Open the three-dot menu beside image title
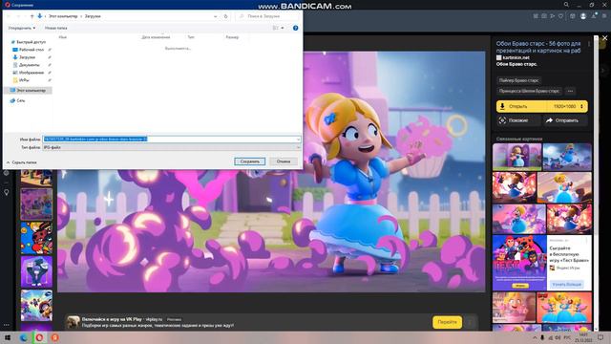 click(589, 44)
